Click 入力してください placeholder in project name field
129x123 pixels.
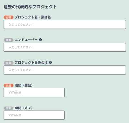point(20,25)
